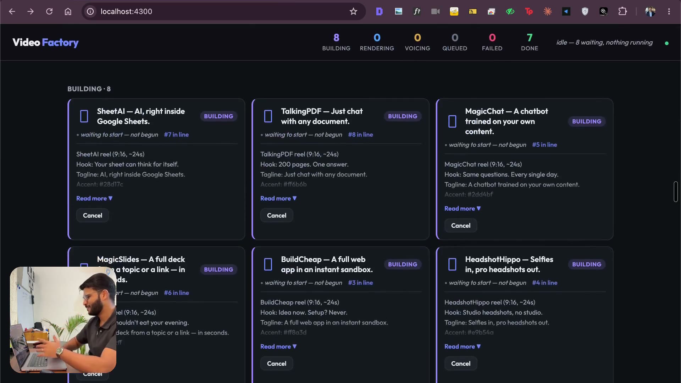Image resolution: width=681 pixels, height=383 pixels.
Task: Click the "#8 in line" queue position
Action: click(x=360, y=135)
